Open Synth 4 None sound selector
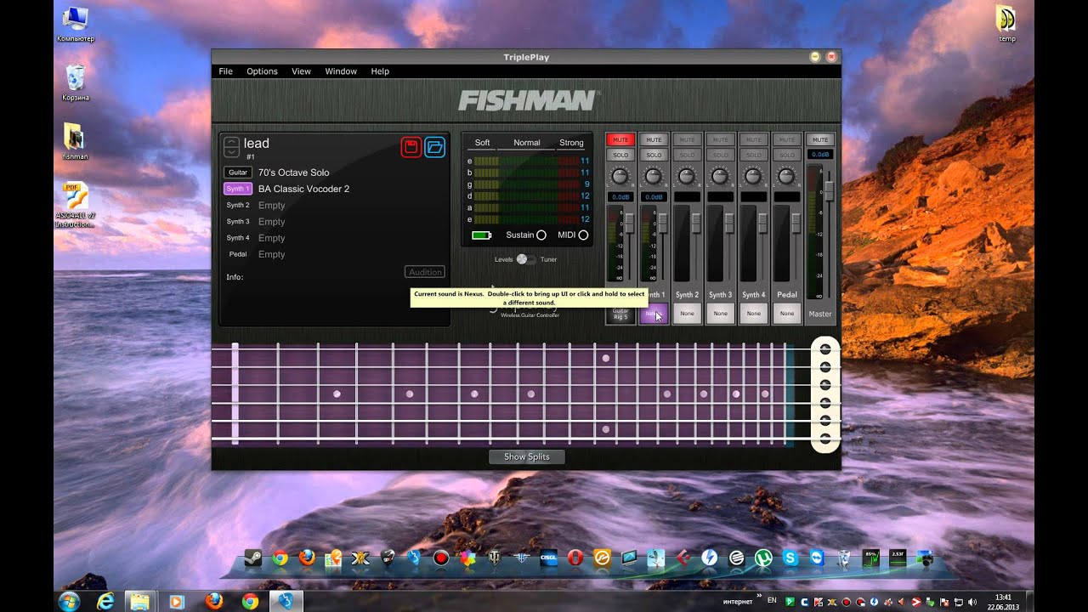Screen dimensions: 1088x612 [x=753, y=314]
